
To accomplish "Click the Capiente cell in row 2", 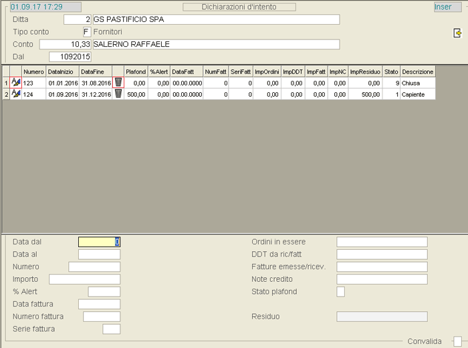I will point(417,94).
